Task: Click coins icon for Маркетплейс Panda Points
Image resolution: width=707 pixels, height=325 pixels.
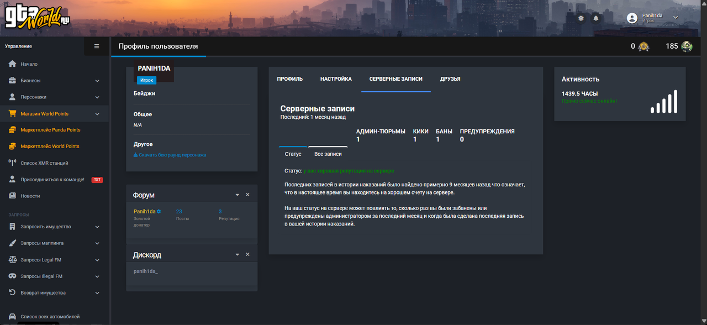Action: pyautogui.click(x=13, y=130)
